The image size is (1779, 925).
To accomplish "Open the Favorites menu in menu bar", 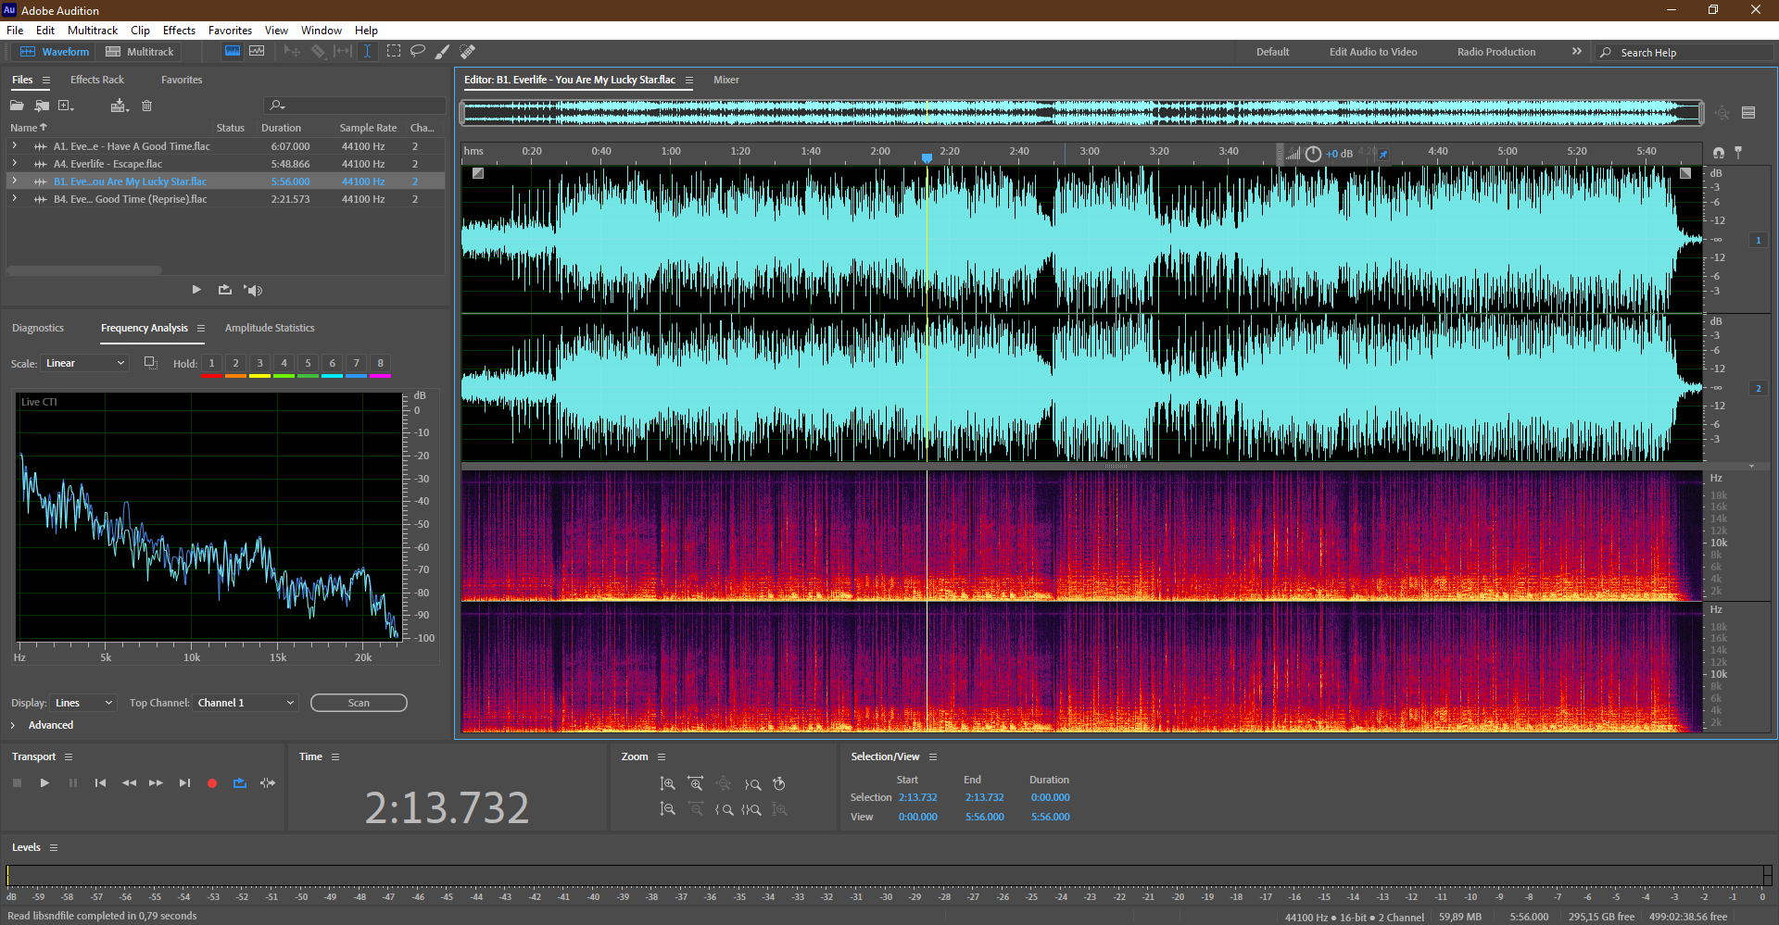I will [x=230, y=31].
